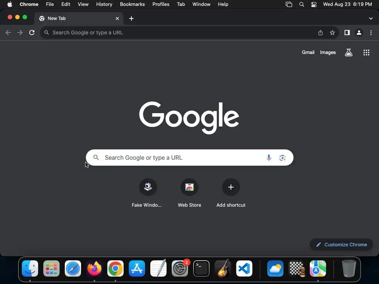
Task: Close the New Tab tab
Action: (x=117, y=18)
